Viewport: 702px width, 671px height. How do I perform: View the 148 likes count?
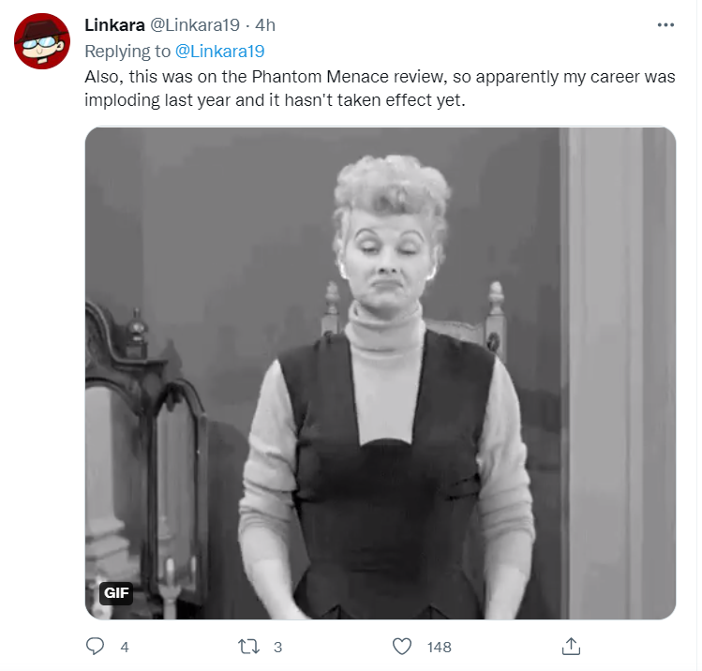[439, 647]
